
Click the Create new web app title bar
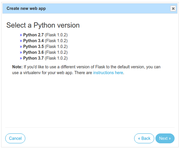tap(87, 8)
